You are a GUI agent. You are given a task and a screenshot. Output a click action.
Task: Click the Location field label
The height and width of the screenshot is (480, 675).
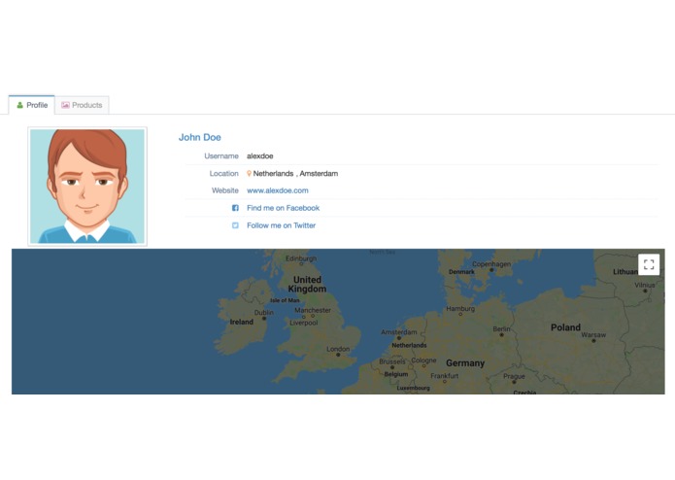223,174
